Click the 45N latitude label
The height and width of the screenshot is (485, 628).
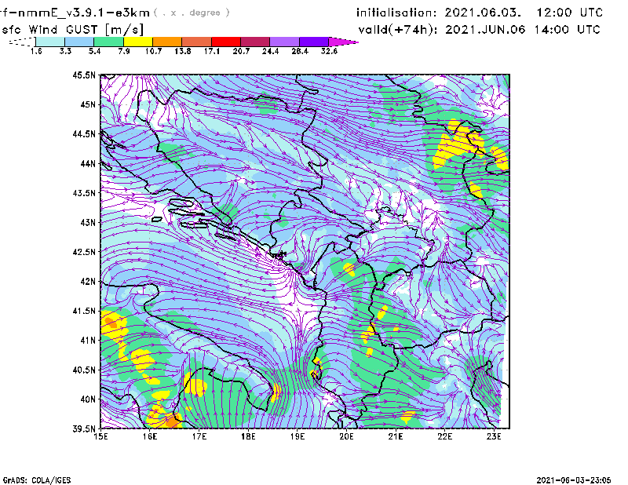pos(88,104)
